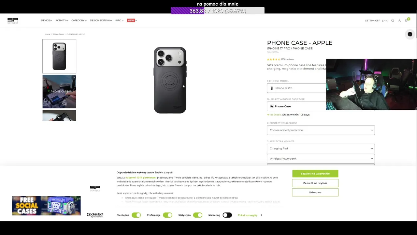This screenshot has width=417, height=235.
Task: Toggle the Statystyka cookie switch
Action: 197,215
